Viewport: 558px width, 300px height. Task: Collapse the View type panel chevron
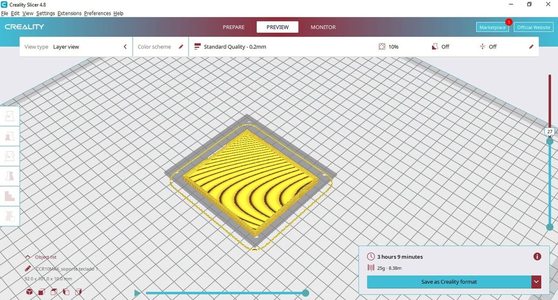click(125, 47)
